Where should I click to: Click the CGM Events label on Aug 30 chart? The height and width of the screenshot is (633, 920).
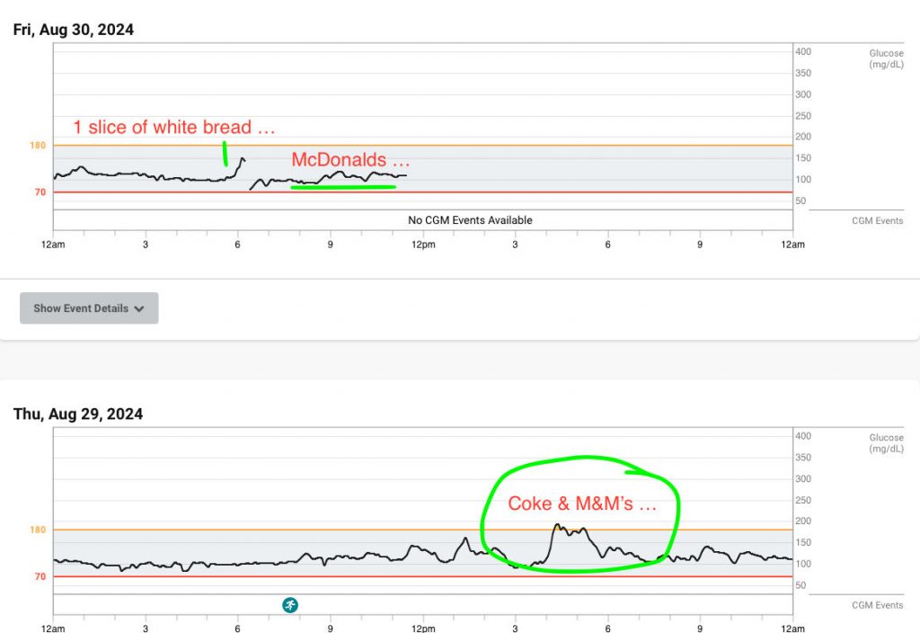coord(877,221)
